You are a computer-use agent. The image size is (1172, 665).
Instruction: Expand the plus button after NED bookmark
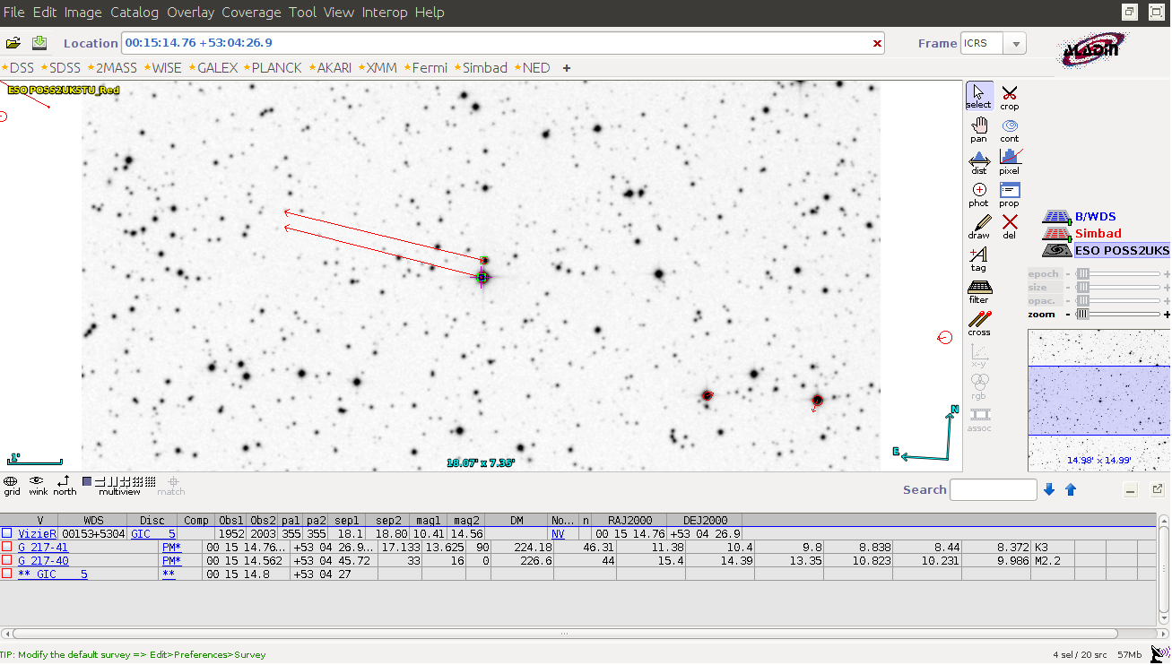566,68
